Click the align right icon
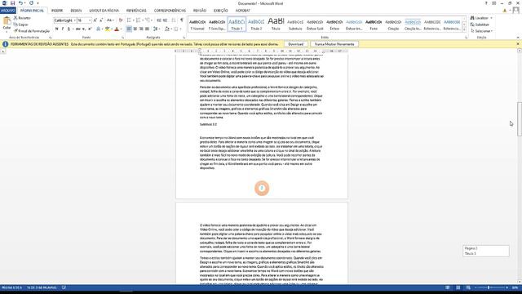 141,29
